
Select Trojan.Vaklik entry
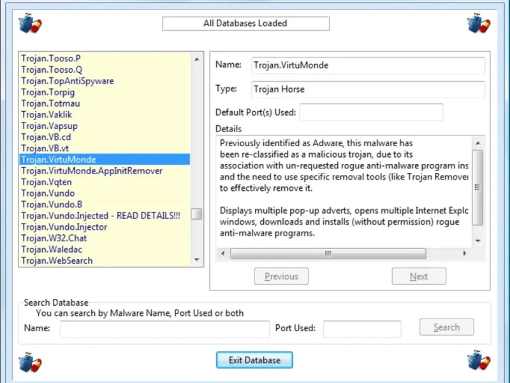tap(105, 115)
